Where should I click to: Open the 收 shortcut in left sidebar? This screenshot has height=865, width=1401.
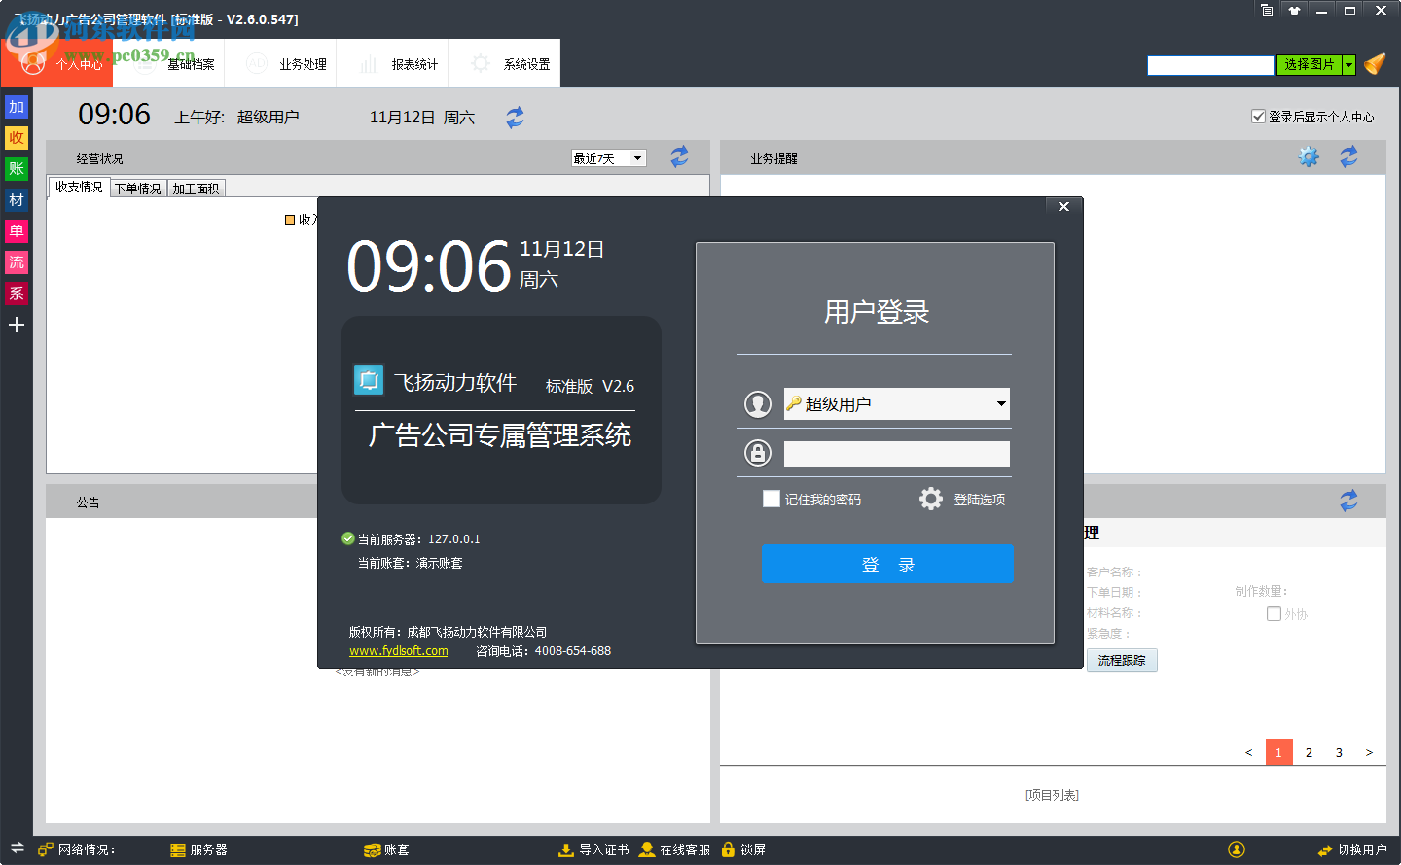click(16, 137)
